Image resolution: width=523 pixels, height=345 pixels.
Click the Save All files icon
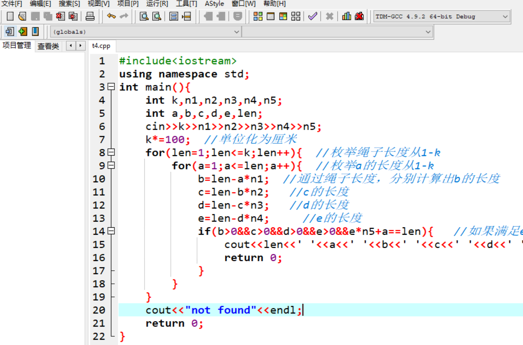[48, 16]
